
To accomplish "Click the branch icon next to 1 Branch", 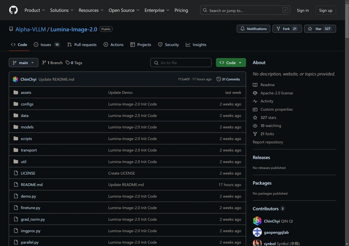I will pyautogui.click(x=44, y=63).
